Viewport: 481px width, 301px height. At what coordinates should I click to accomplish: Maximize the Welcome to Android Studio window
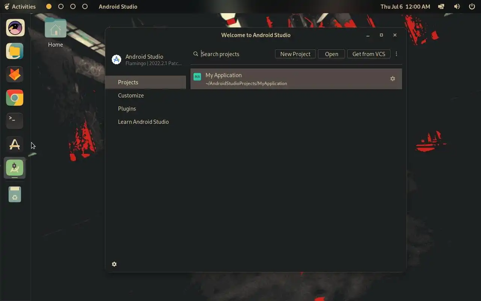pyautogui.click(x=381, y=35)
